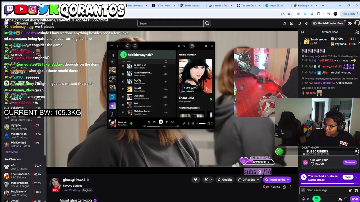Collapse Stream Chat with arrow icon
This screenshot has width=360, height=202.
point(303,32)
